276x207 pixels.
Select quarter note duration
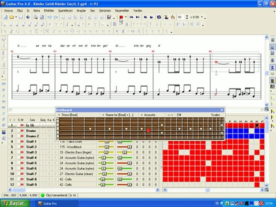click(x=18, y=24)
